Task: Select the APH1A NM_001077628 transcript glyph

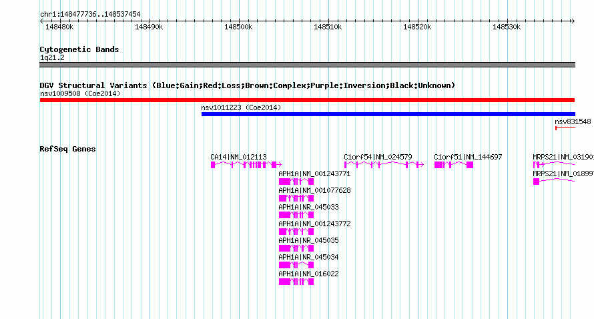Action: click(x=296, y=198)
